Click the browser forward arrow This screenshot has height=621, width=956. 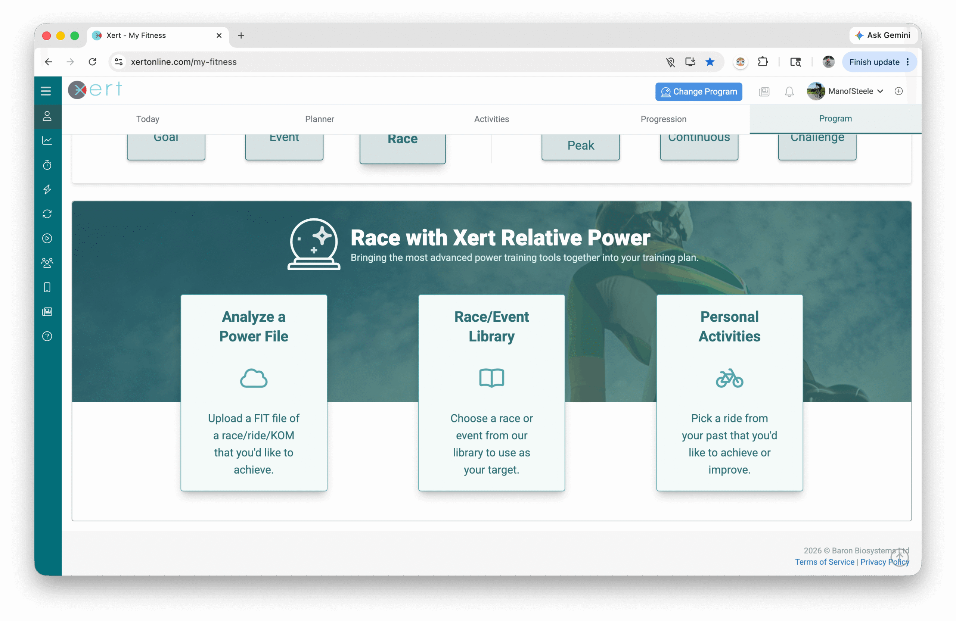[70, 62]
